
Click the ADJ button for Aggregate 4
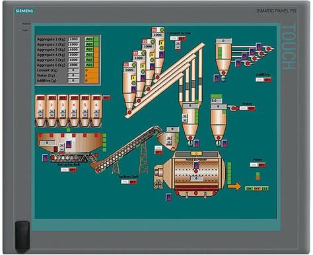89,55
